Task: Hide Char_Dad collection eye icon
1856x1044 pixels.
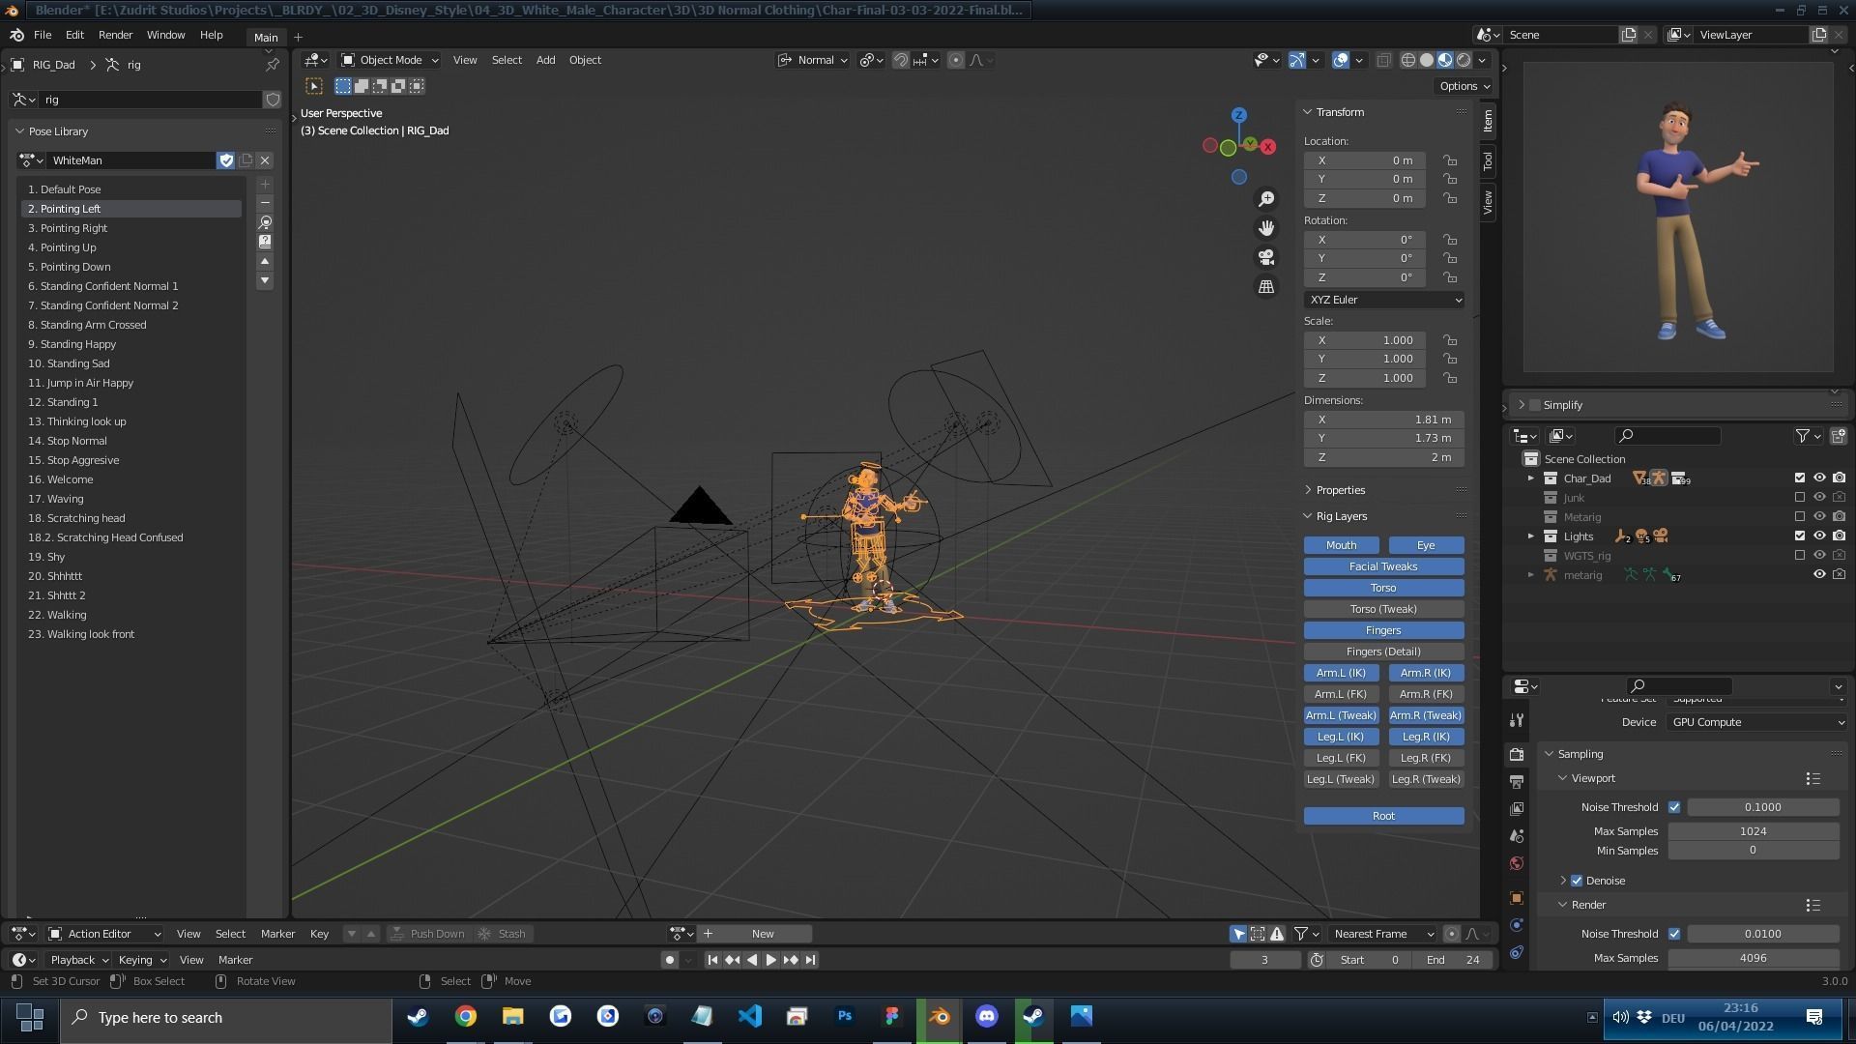Action: (x=1819, y=478)
